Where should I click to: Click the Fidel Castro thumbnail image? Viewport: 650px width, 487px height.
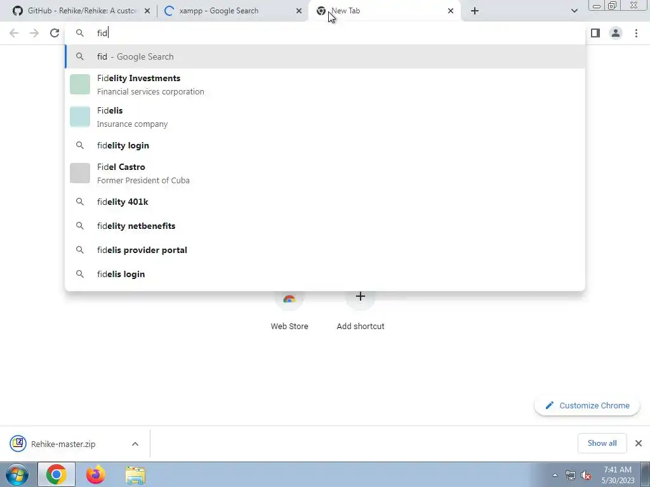(x=80, y=173)
